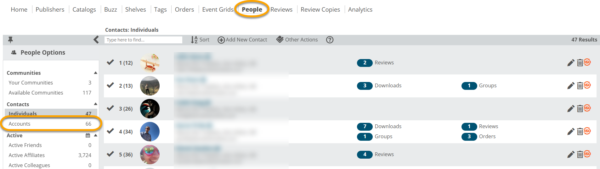The image size is (600, 169).
Task: Collapse sidebar with the left chevron arrow
Action: [96, 40]
